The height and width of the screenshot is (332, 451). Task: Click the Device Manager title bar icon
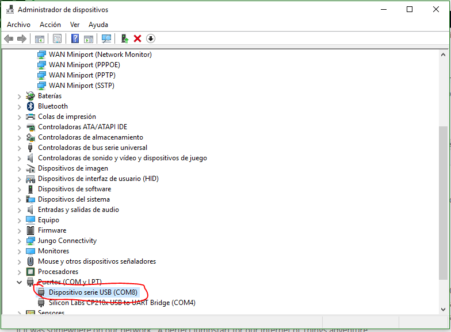10,9
